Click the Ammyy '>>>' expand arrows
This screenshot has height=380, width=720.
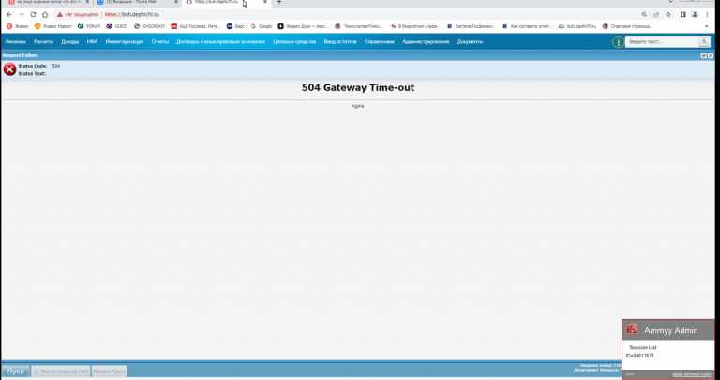click(x=630, y=375)
